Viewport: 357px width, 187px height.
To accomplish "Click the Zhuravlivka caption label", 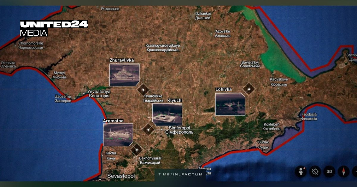I will 122,60.
